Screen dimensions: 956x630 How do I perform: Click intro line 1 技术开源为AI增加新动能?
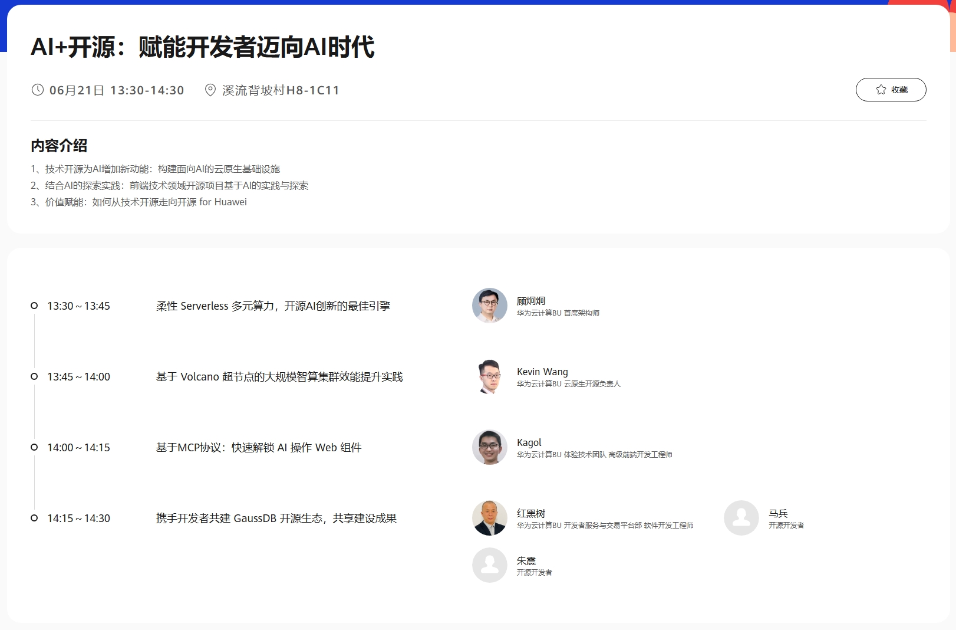tap(156, 169)
